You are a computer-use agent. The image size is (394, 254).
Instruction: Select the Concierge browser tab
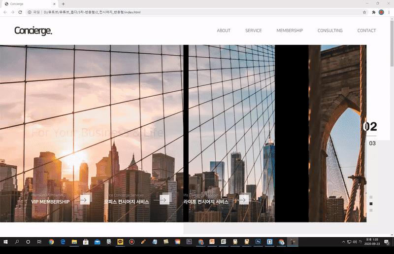pos(29,4)
